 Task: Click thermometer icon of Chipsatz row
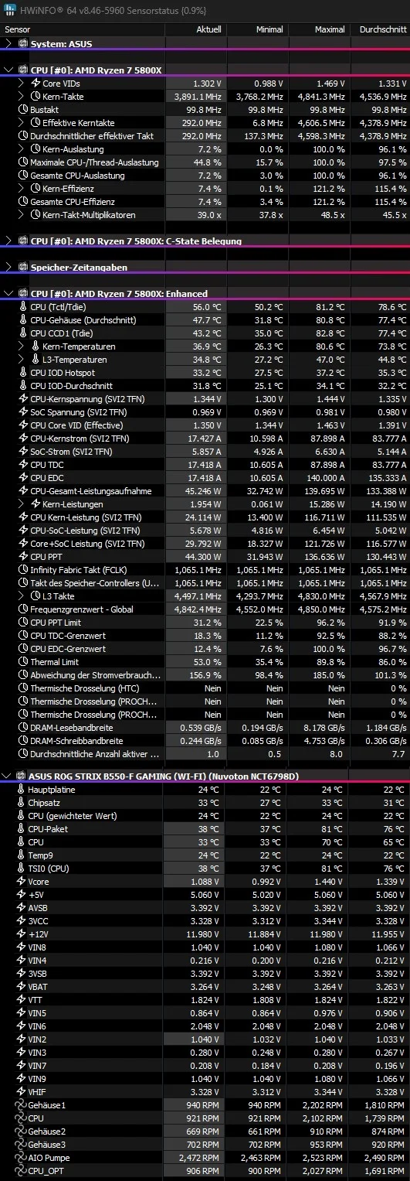point(21,803)
